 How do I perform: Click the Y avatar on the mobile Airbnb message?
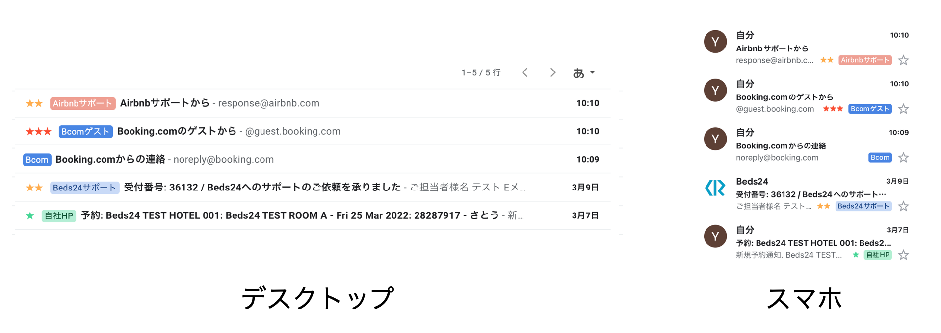[x=715, y=42]
